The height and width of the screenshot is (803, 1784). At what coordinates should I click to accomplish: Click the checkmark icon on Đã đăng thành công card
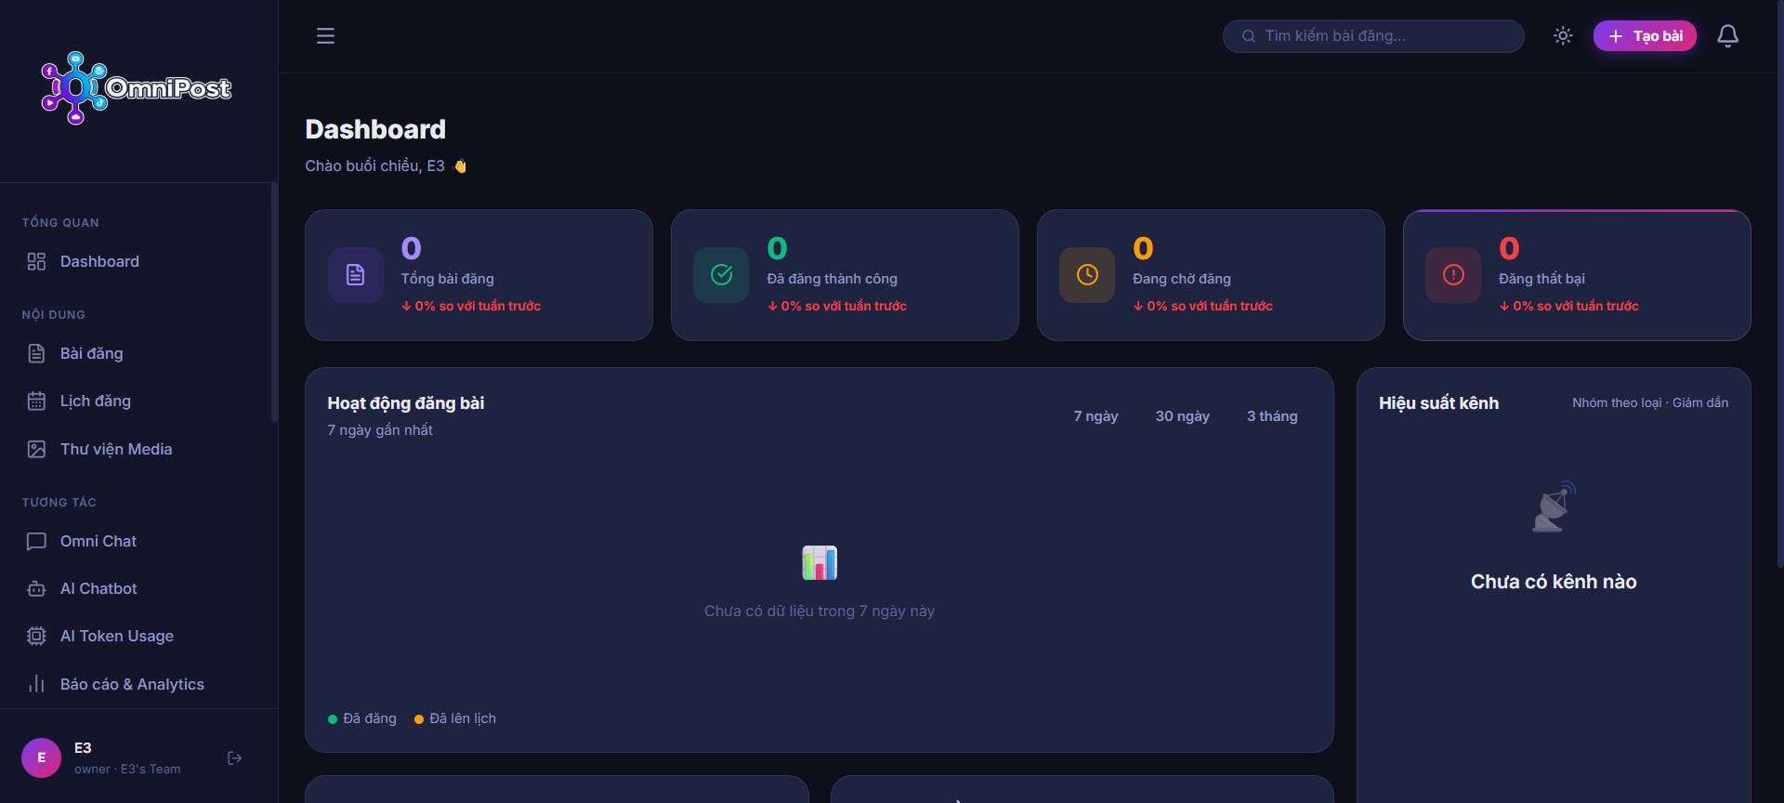721,275
